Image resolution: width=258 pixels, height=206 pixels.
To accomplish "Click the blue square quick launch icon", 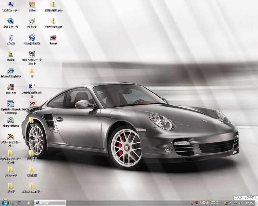I will pyautogui.click(x=20, y=203).
